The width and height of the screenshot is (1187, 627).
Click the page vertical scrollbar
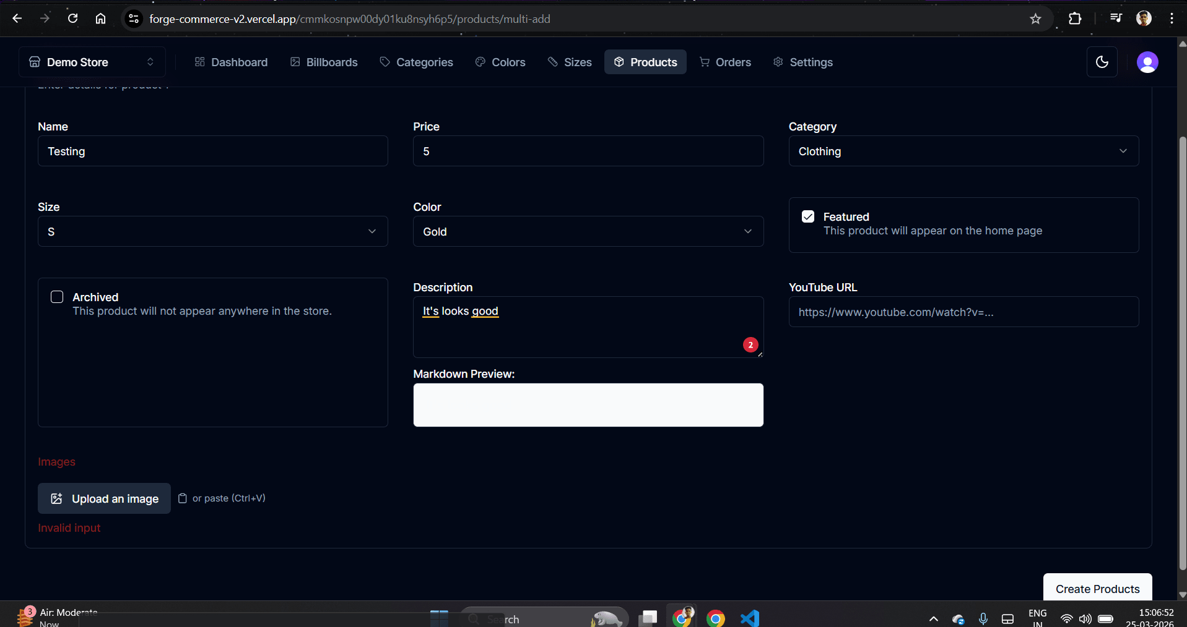coord(1182,352)
